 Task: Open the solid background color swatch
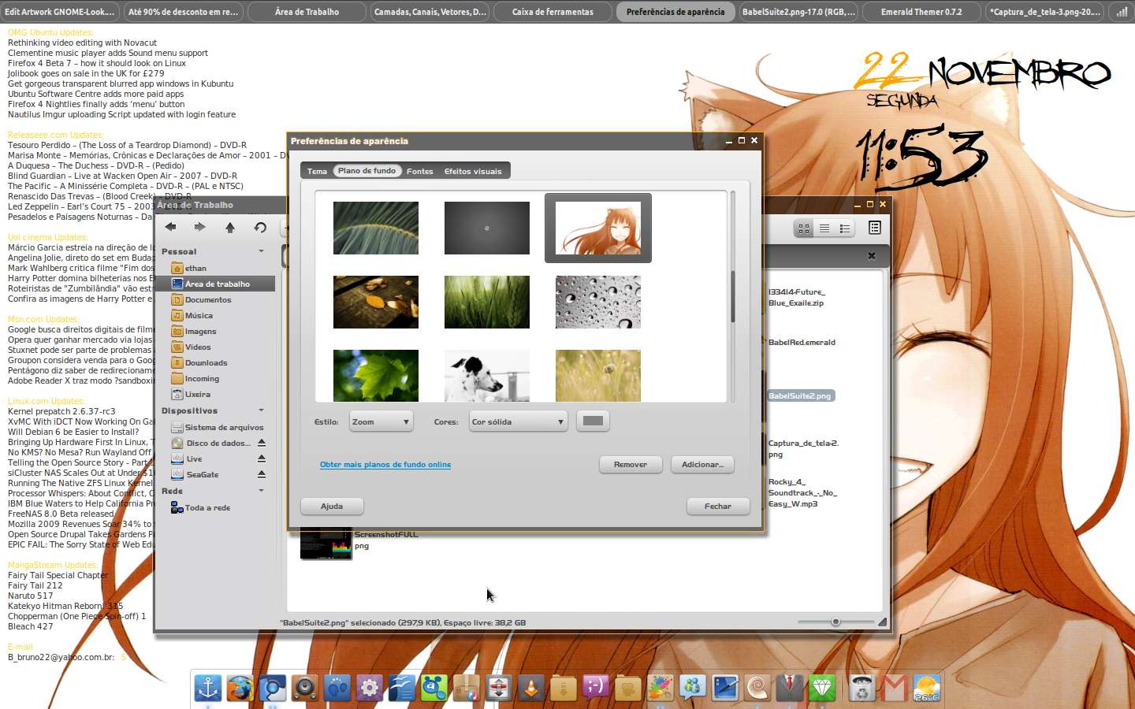point(593,421)
